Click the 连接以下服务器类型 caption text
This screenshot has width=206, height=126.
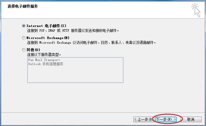click(44, 55)
